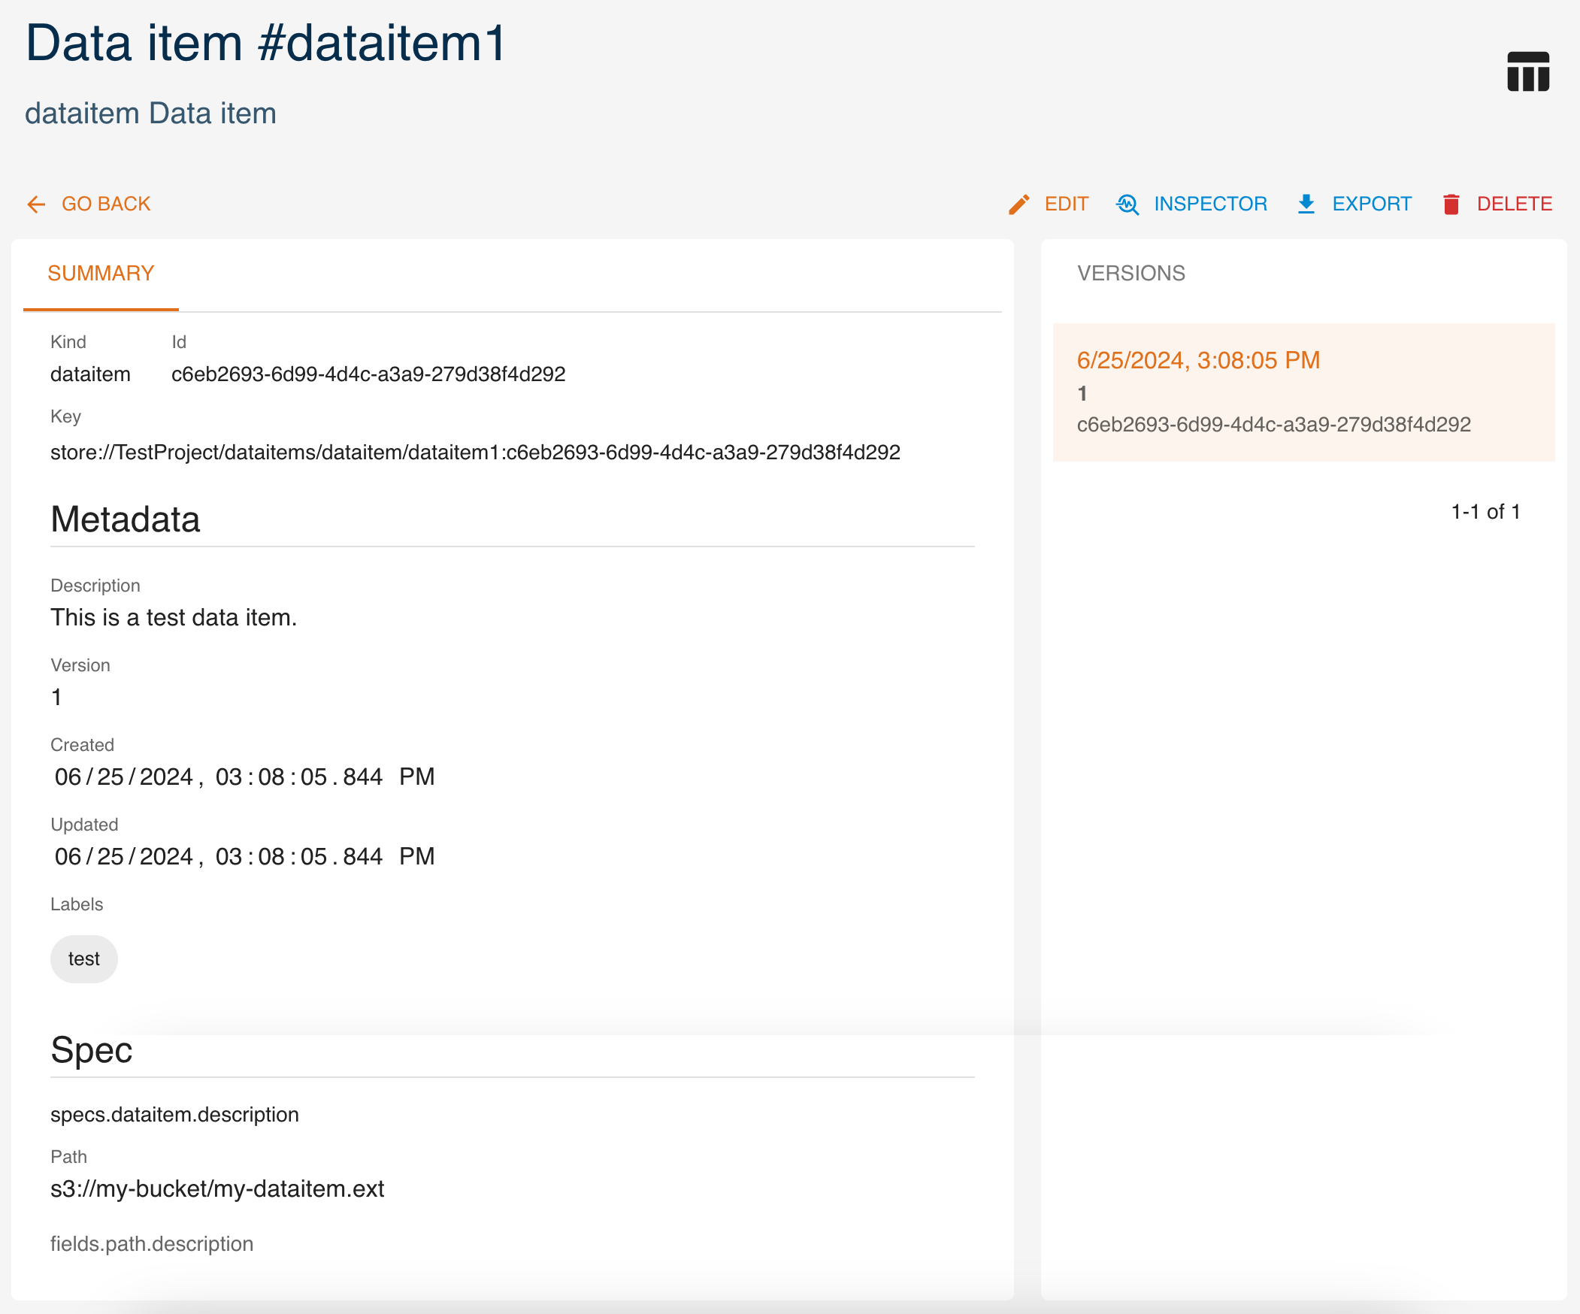Click the red trash icon

tap(1451, 204)
